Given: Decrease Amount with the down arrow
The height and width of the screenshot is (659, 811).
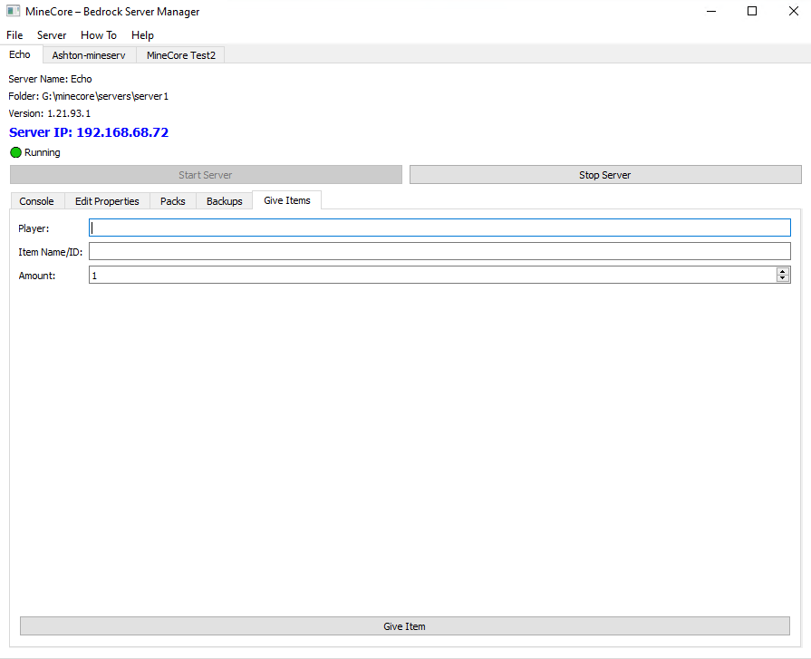Looking at the screenshot, I should (783, 279).
